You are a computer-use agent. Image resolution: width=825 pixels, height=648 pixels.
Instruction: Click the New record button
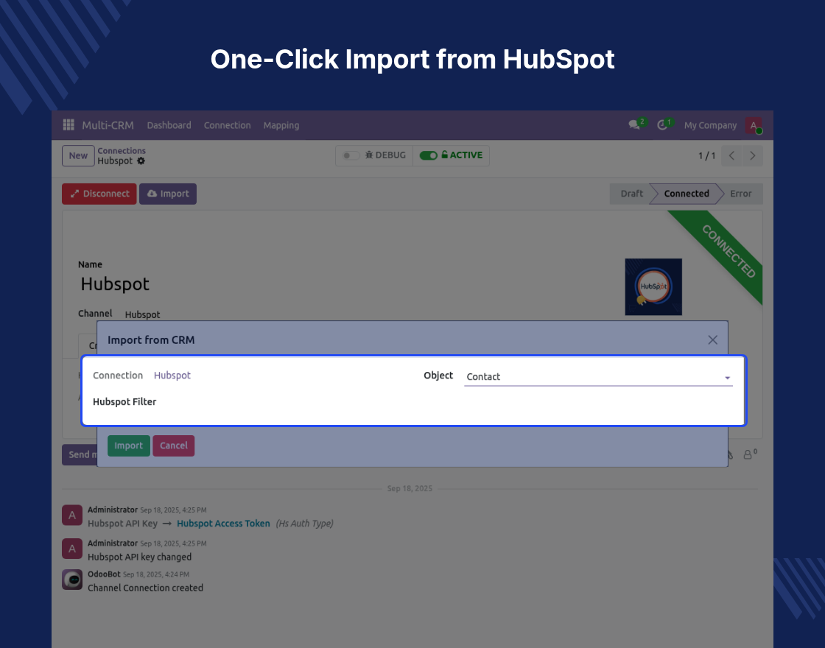78,155
